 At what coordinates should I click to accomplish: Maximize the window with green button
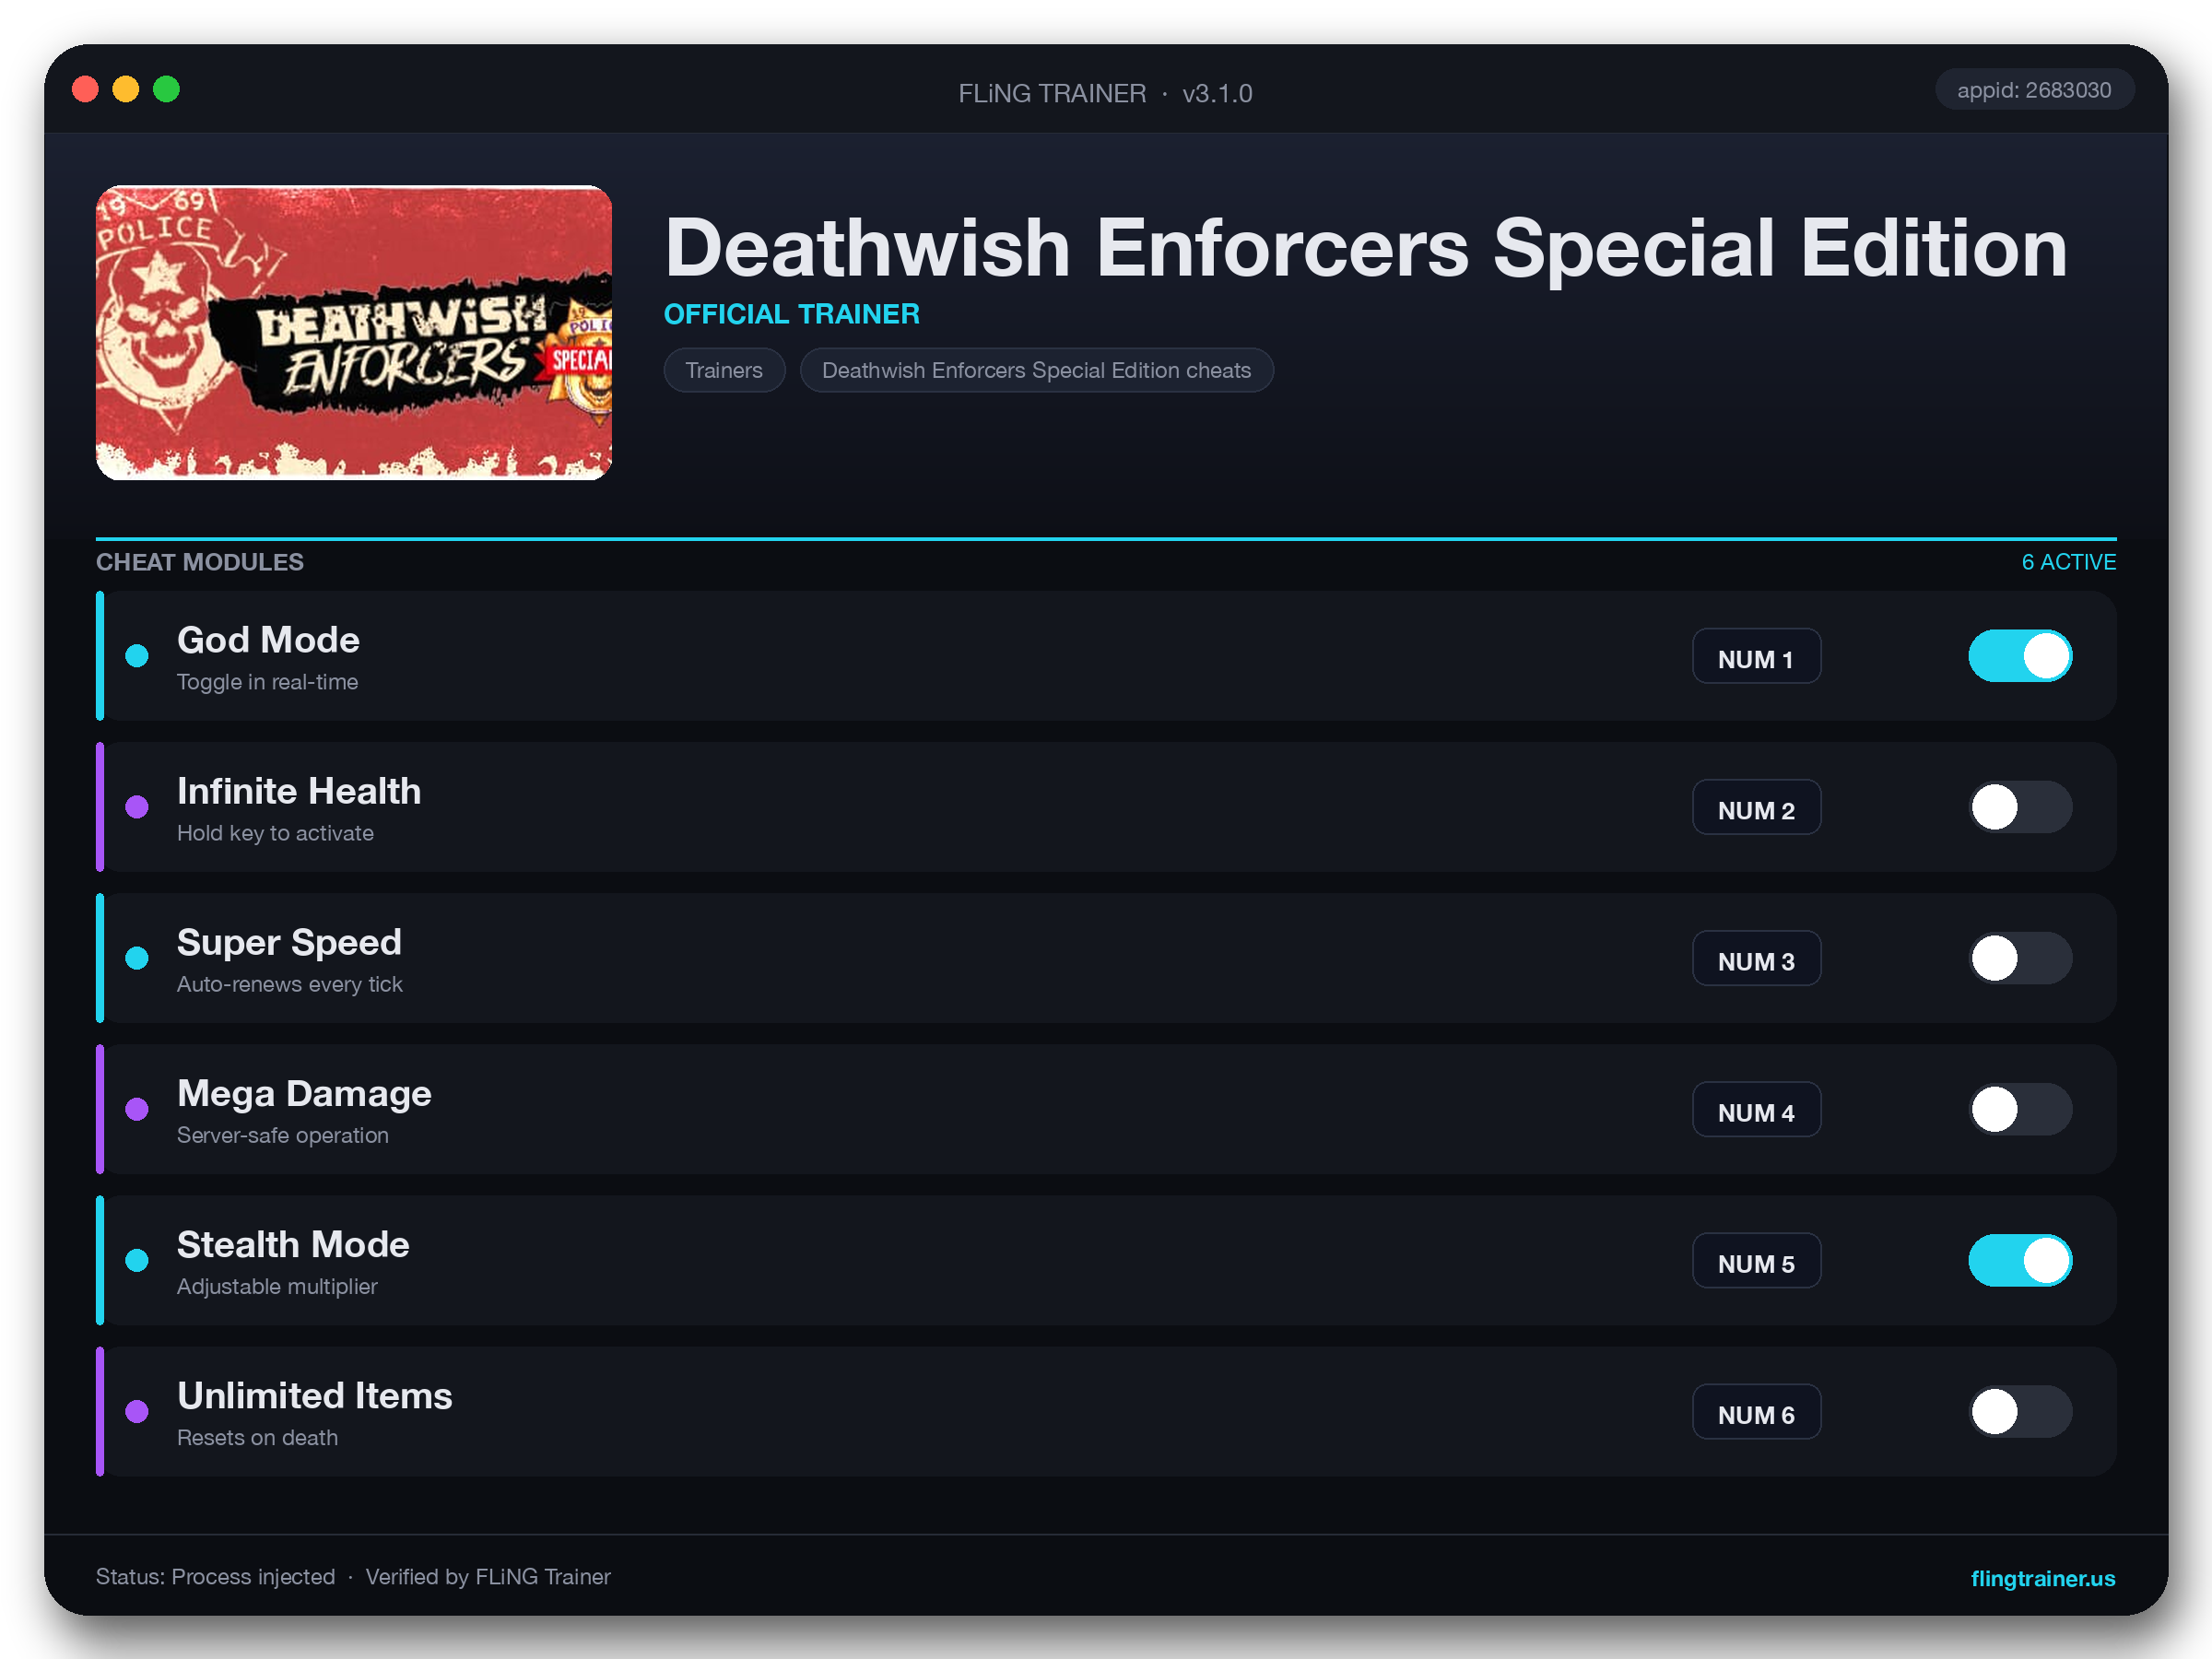pos(167,90)
